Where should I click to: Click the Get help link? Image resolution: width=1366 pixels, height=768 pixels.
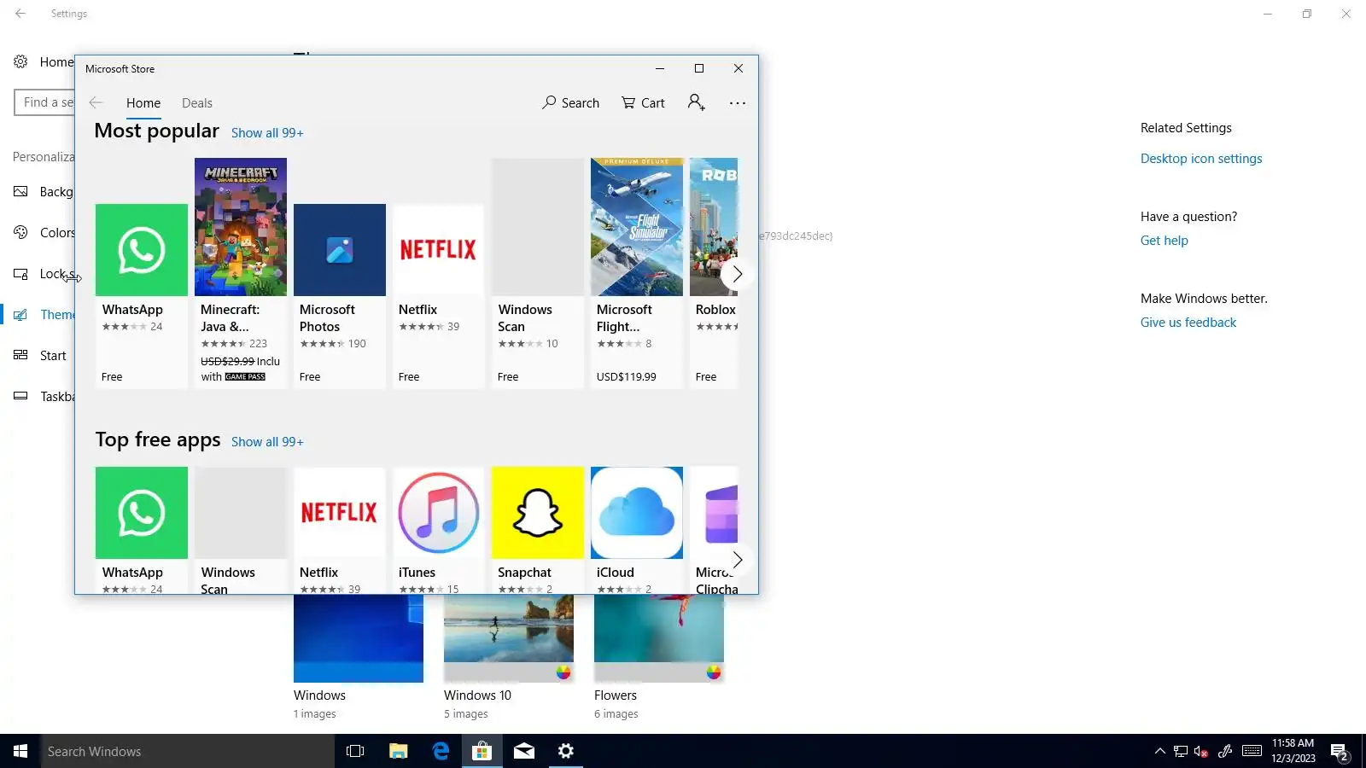tap(1165, 241)
